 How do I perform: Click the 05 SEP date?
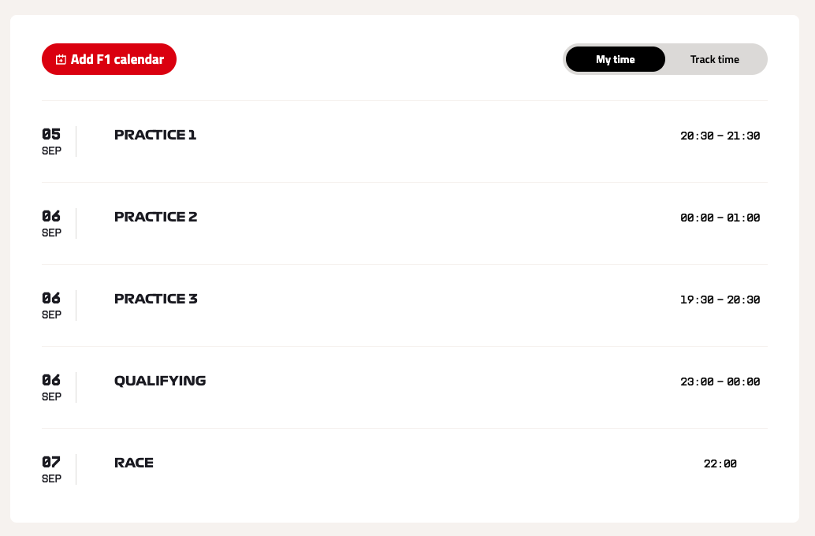point(51,141)
